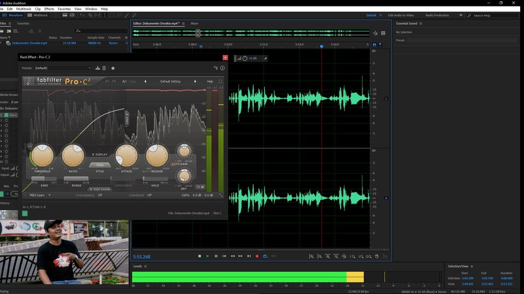
Task: Select previous preset arrow in Pro-C 2
Action: coord(145,81)
